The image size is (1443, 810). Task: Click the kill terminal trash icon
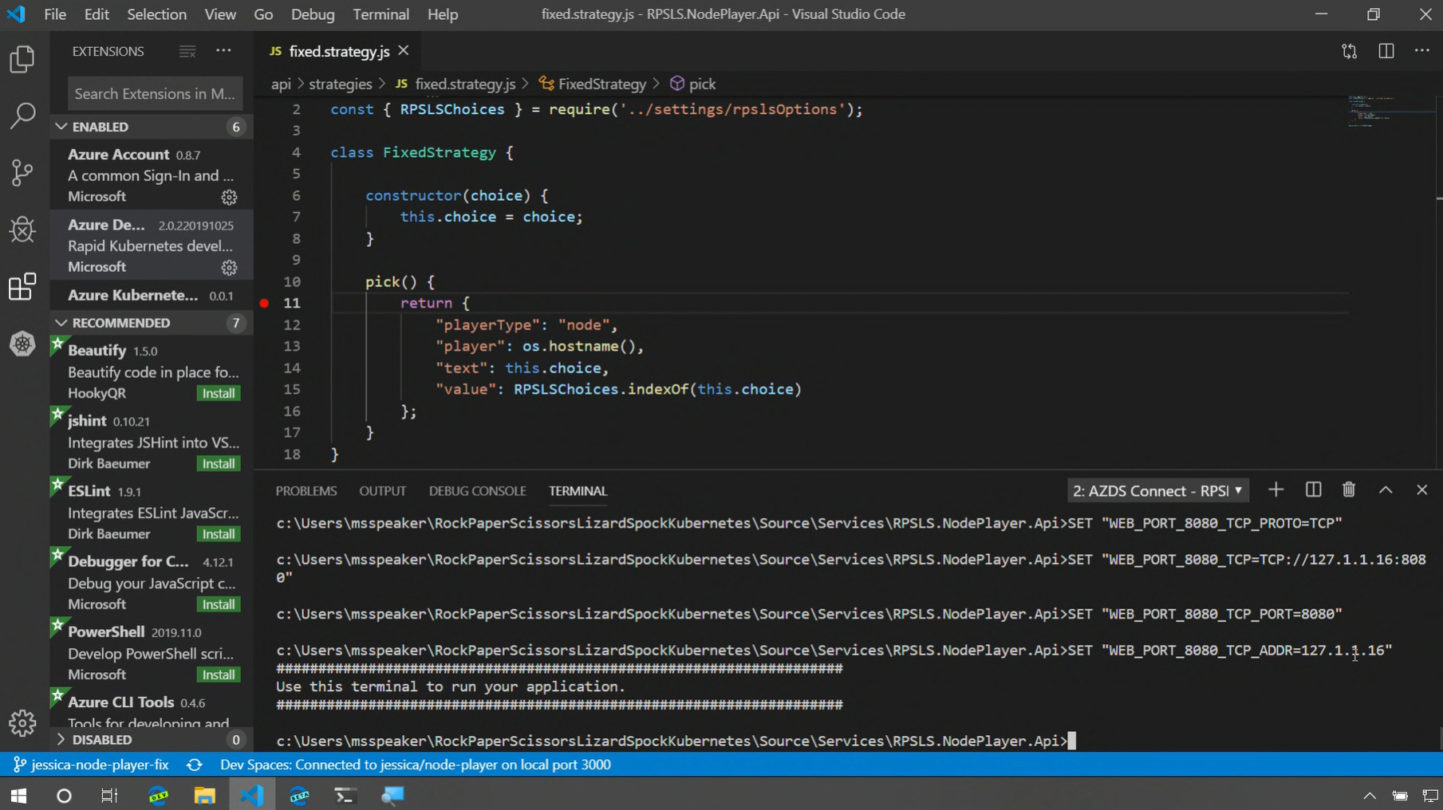1348,490
